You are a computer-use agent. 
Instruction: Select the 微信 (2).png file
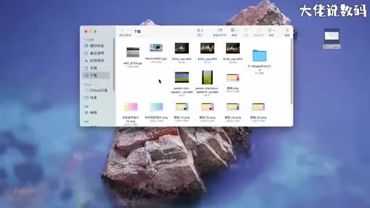tap(207, 107)
